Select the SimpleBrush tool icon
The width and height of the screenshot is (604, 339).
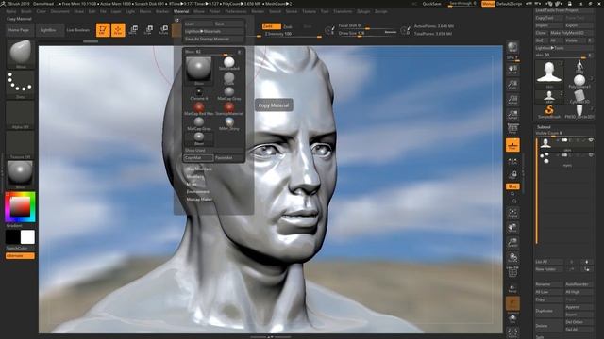pos(549,111)
